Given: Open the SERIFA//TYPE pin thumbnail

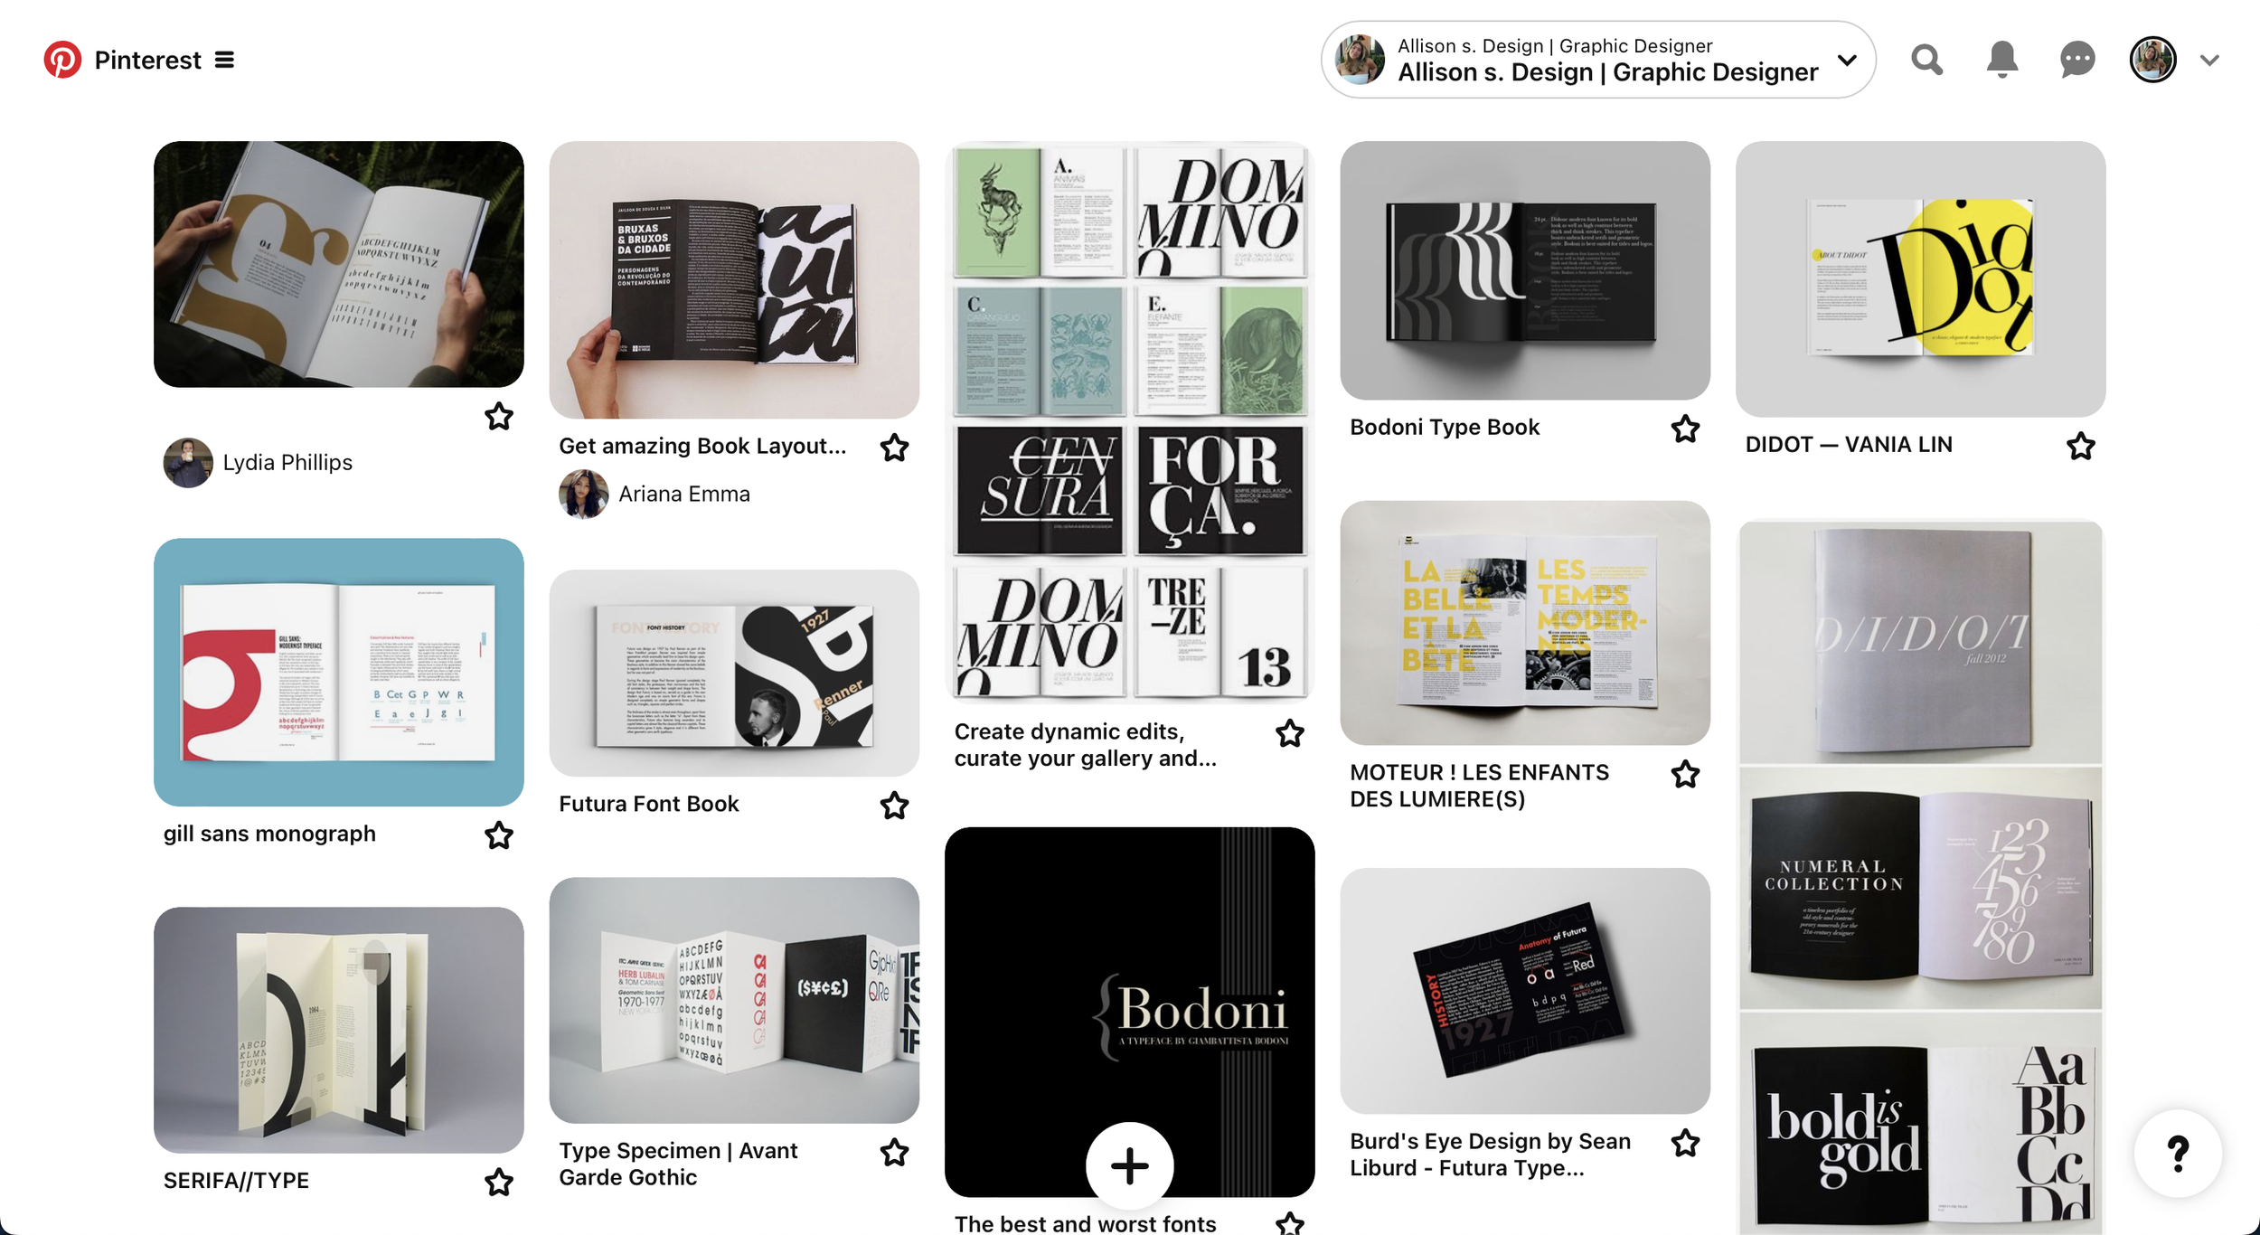Looking at the screenshot, I should pos(338,1030).
